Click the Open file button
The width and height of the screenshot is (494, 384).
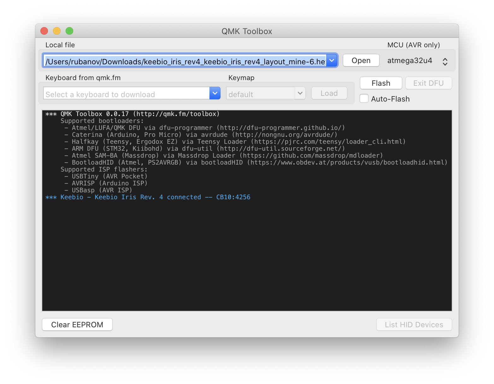tap(361, 60)
